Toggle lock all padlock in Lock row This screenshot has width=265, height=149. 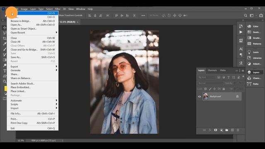coord(224,89)
